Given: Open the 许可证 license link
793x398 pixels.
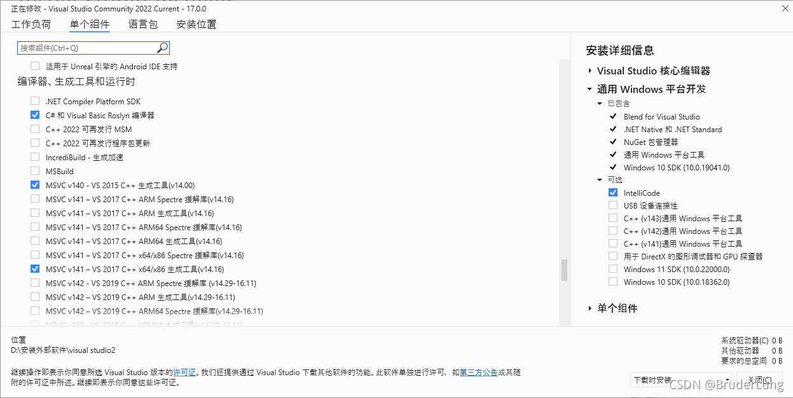Looking at the screenshot, I should point(184,372).
